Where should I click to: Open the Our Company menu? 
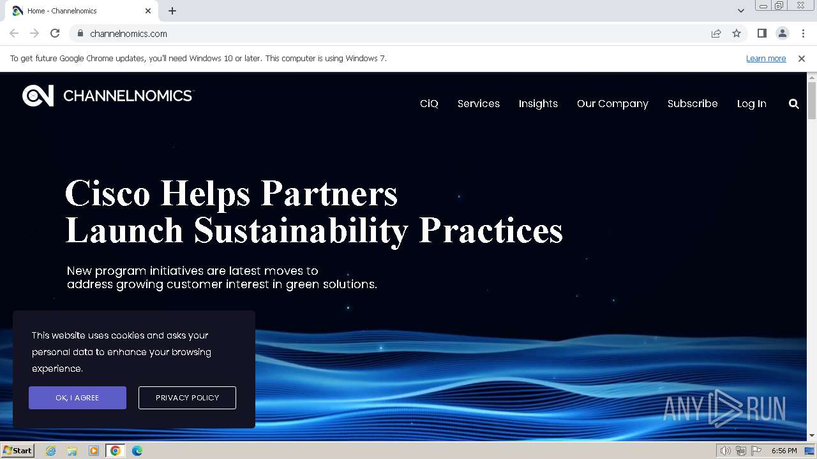pyautogui.click(x=613, y=103)
